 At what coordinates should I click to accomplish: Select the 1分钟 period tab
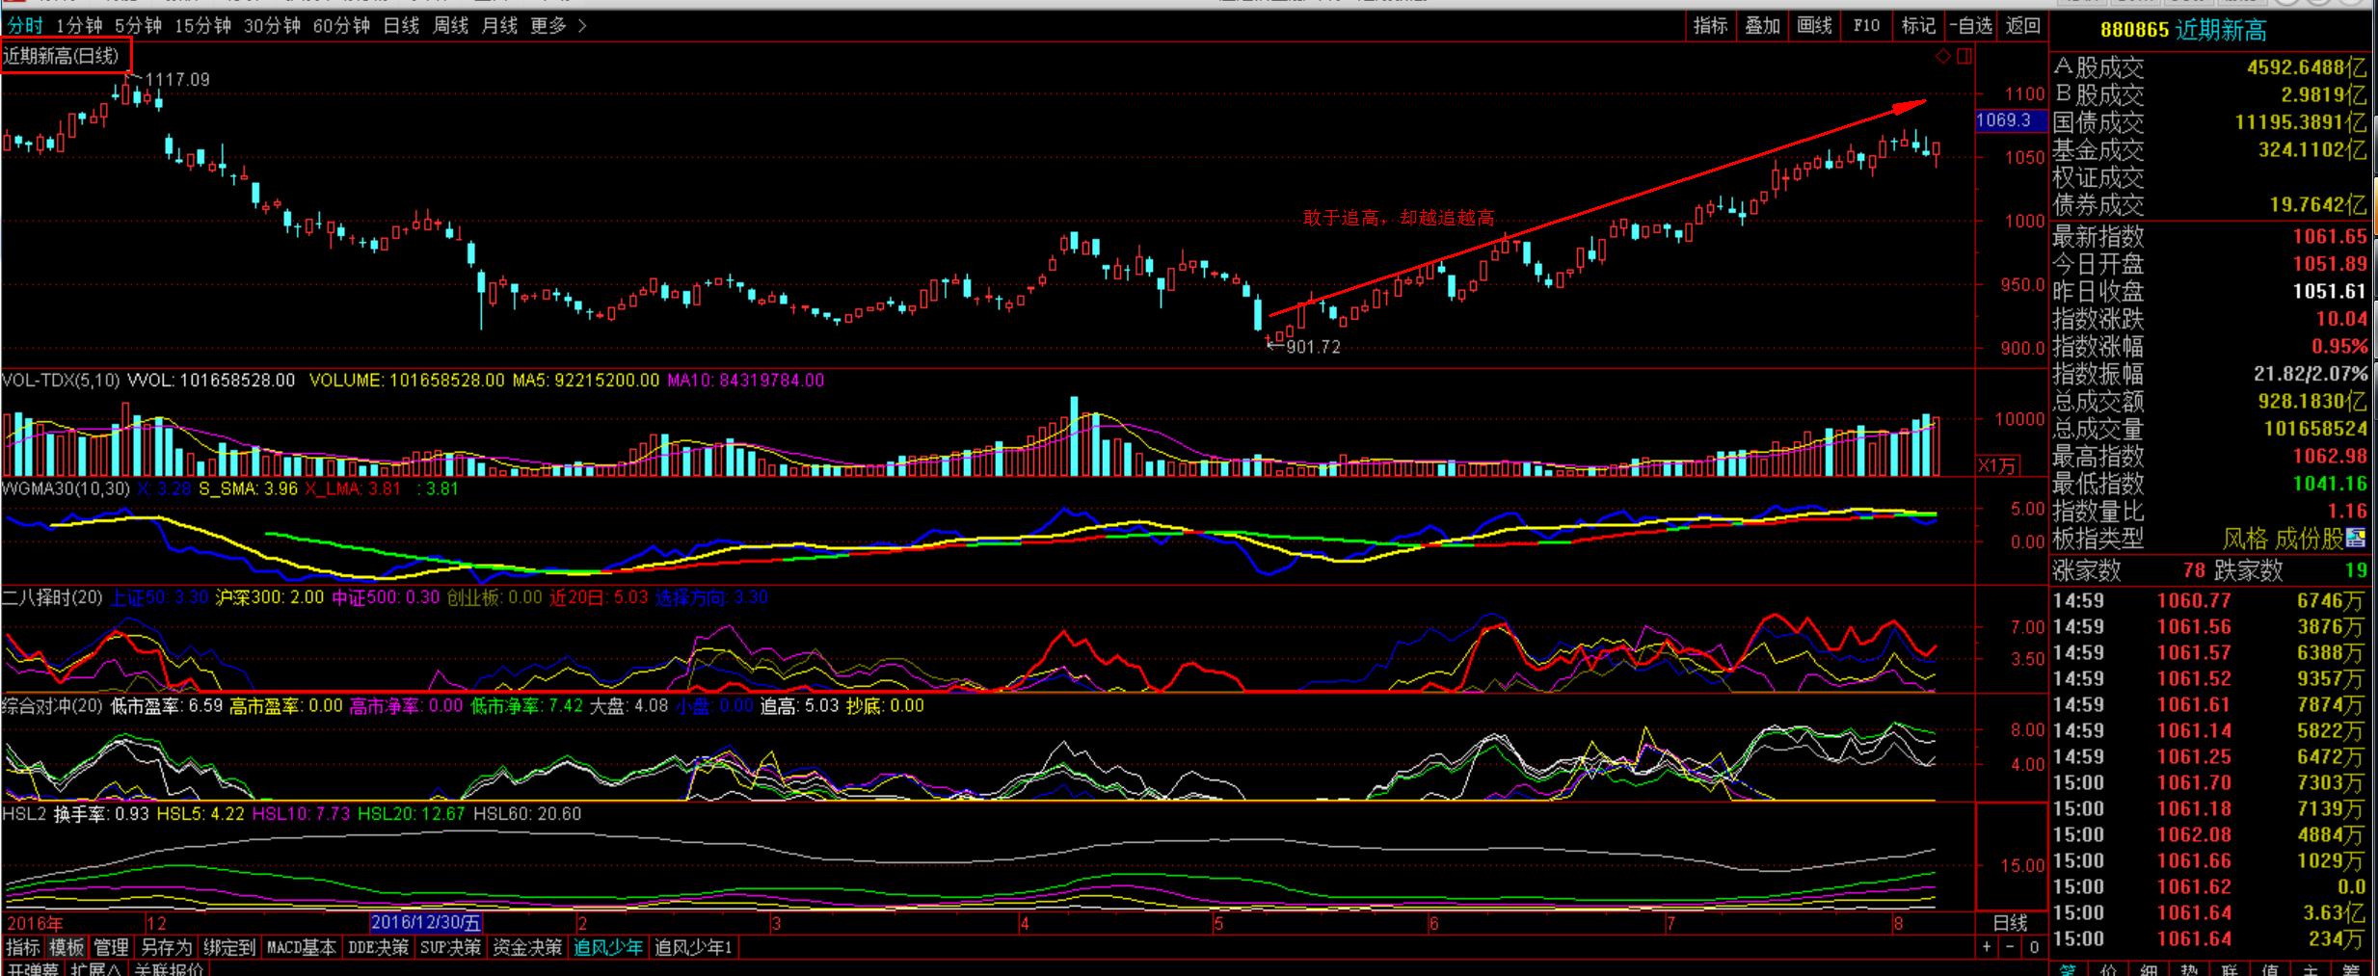[x=79, y=26]
